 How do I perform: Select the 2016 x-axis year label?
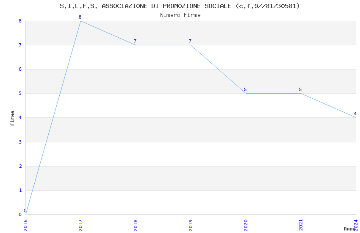[x=25, y=225]
